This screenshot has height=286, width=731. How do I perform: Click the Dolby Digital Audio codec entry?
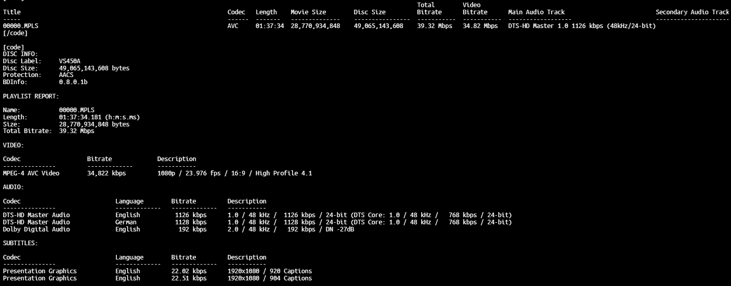36,229
